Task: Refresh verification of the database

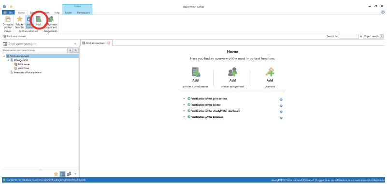Action: pyautogui.click(x=281, y=118)
